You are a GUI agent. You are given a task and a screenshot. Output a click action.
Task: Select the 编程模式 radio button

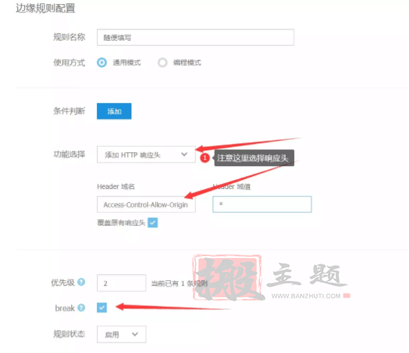coord(162,62)
